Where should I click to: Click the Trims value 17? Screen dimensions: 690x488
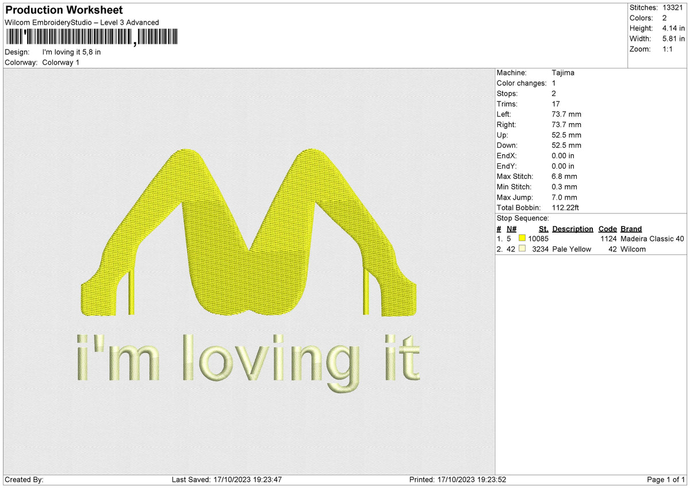(555, 104)
